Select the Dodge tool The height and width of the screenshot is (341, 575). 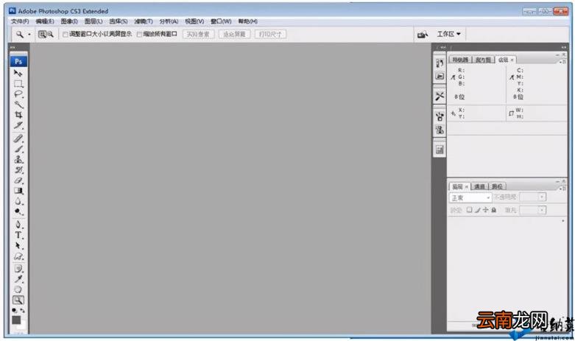click(x=18, y=212)
